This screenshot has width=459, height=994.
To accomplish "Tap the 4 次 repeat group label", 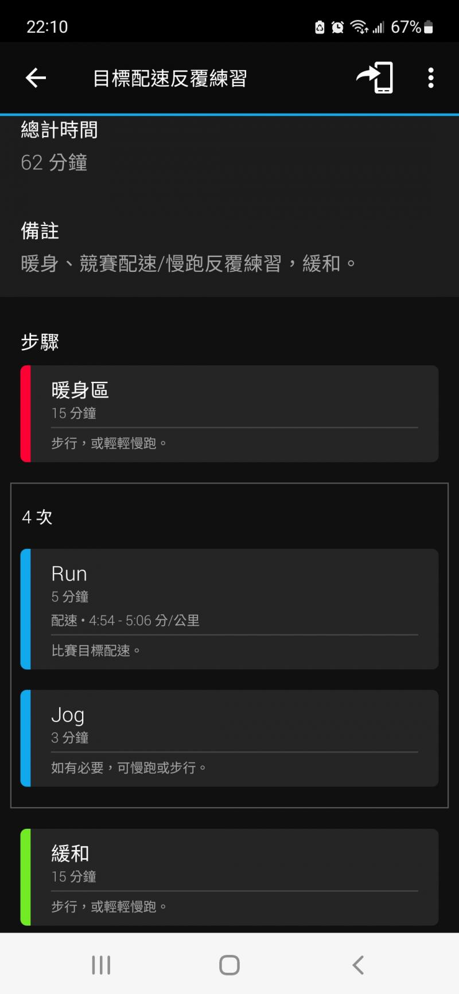I will tap(37, 517).
